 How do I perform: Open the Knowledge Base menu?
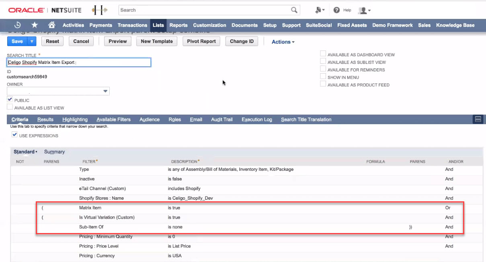point(455,25)
